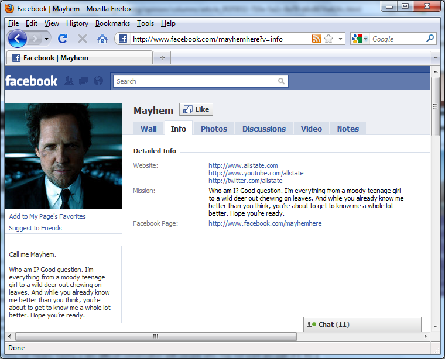
Task: Open the allstate.com website link
Action: pos(243,165)
